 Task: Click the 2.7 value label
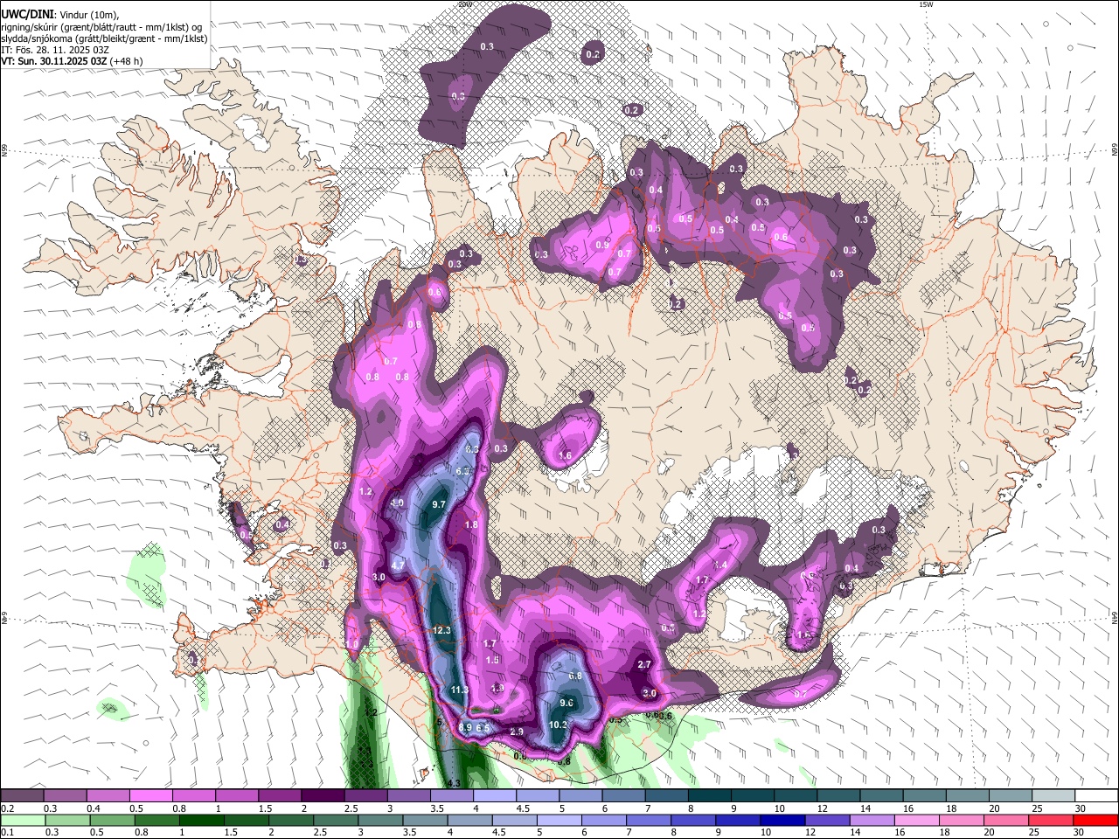click(x=644, y=664)
